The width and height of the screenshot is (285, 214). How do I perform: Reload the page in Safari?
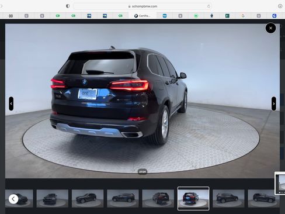point(208,6)
